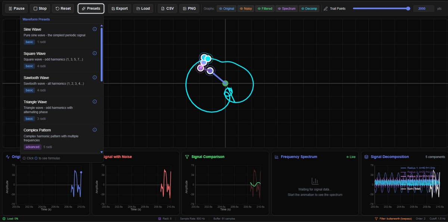Screen dimensions: 448x222
Task: Click the preset list scroll-up arrow
Action: tap(102, 25)
